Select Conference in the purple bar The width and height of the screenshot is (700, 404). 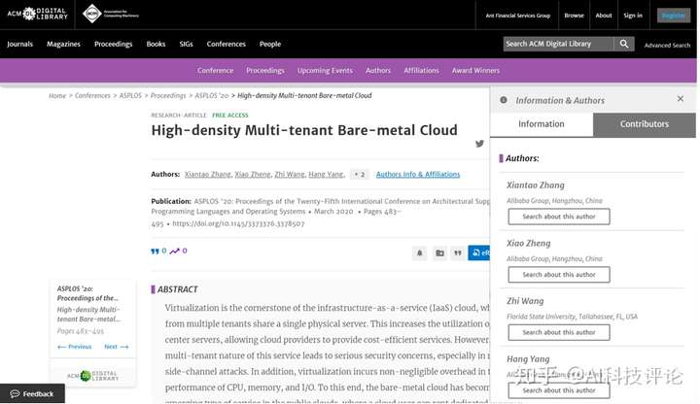(215, 71)
